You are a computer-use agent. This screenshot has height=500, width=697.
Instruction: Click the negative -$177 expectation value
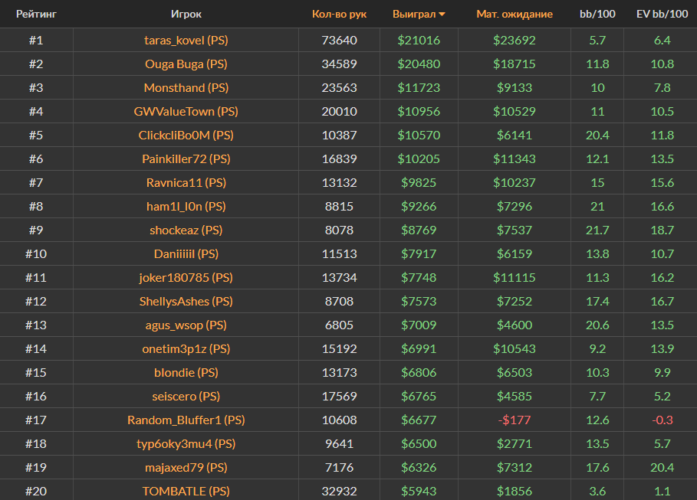coord(514,420)
